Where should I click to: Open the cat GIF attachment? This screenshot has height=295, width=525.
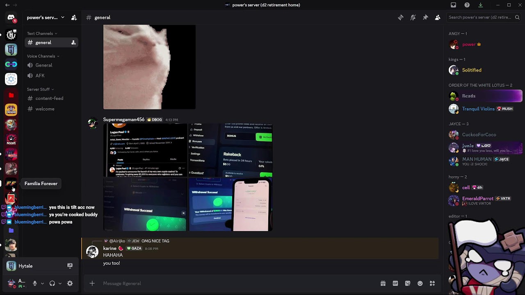pos(149,67)
